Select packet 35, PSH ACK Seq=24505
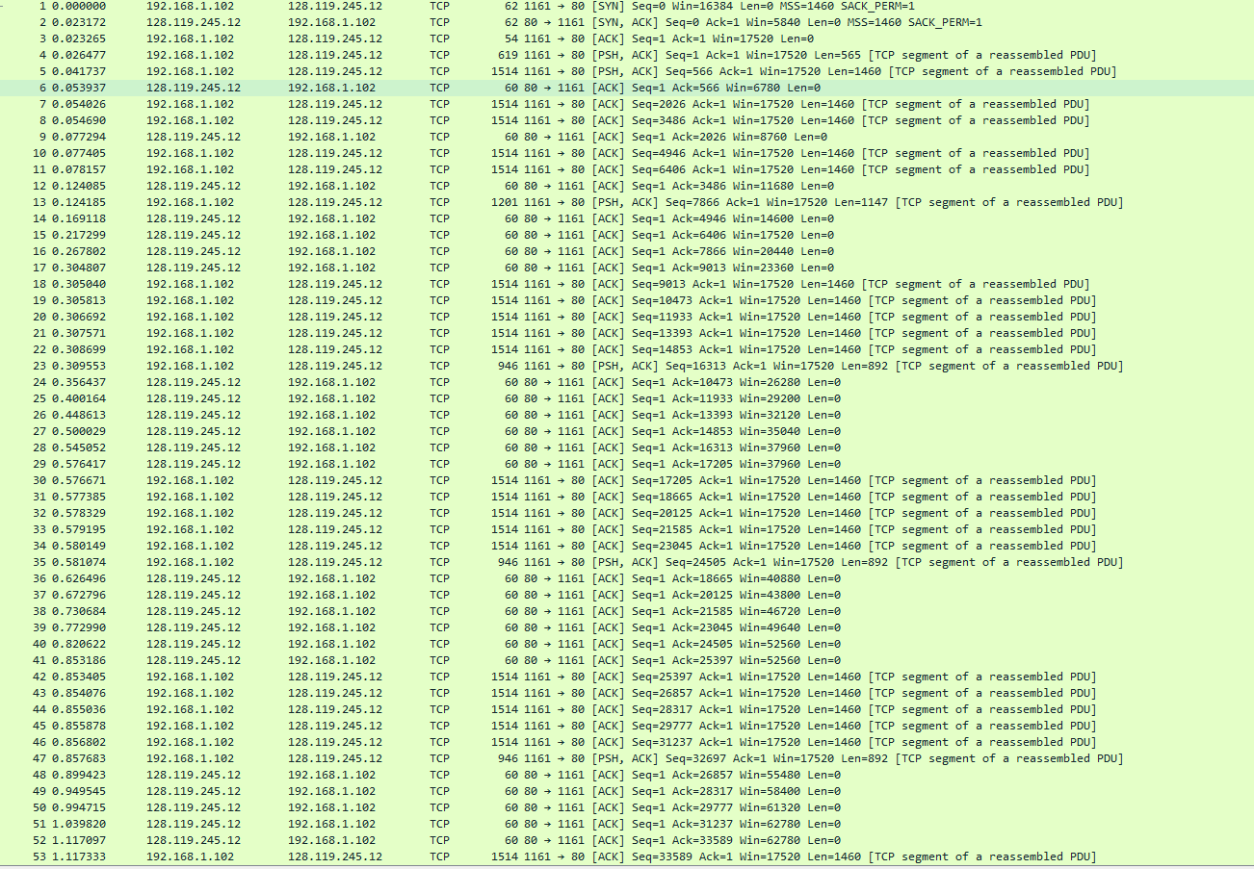This screenshot has height=869, width=1254. (385, 562)
